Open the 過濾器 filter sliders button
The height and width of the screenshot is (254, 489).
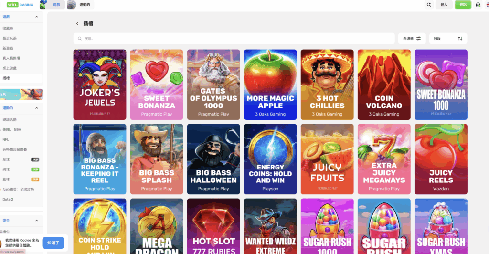412,39
